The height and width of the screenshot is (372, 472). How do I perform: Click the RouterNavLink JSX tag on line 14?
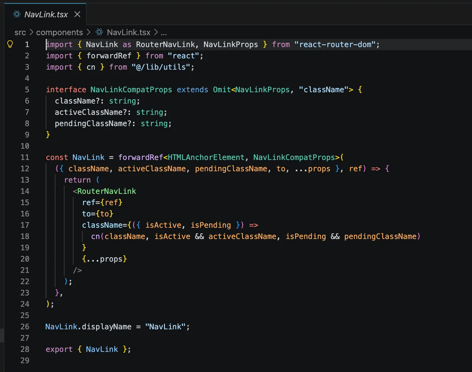tap(107, 191)
